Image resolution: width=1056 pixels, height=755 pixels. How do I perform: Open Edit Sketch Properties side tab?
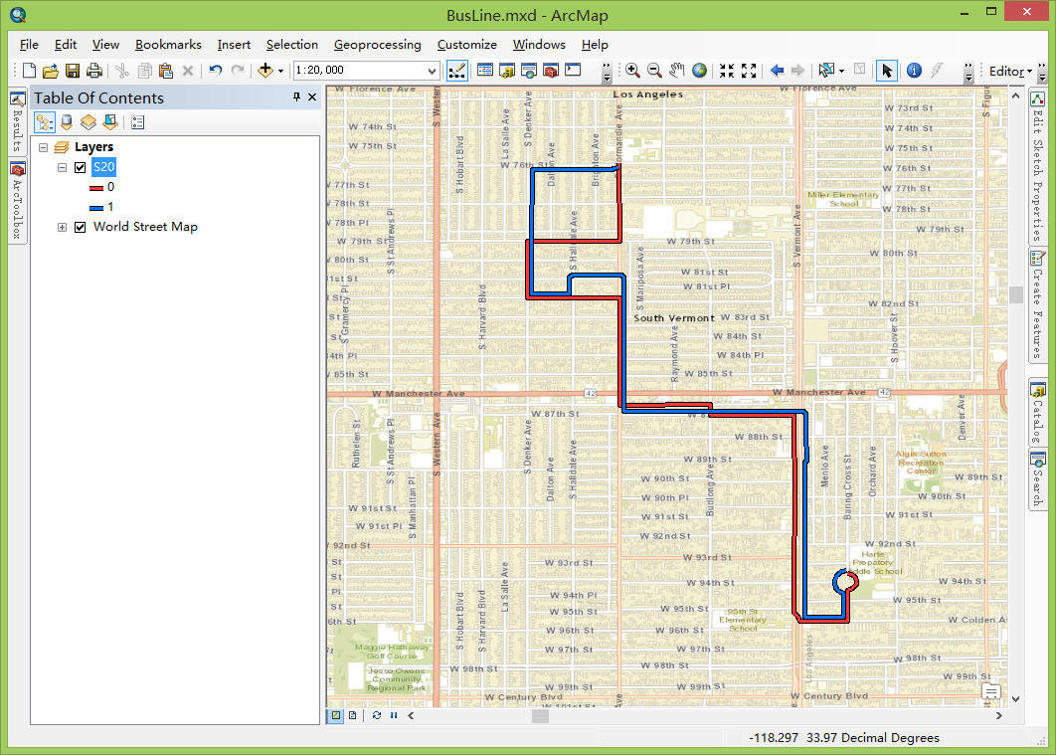click(x=1038, y=166)
